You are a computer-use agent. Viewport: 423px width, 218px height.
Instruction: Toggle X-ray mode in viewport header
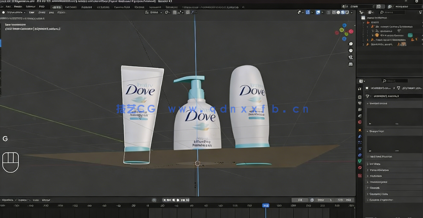[x=328, y=12]
